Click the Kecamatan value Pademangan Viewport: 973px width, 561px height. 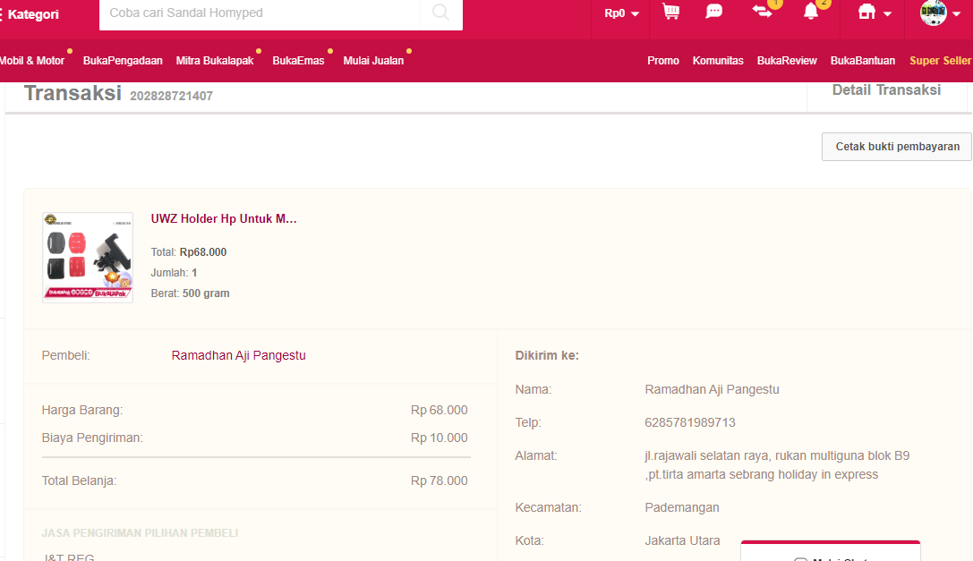click(682, 507)
